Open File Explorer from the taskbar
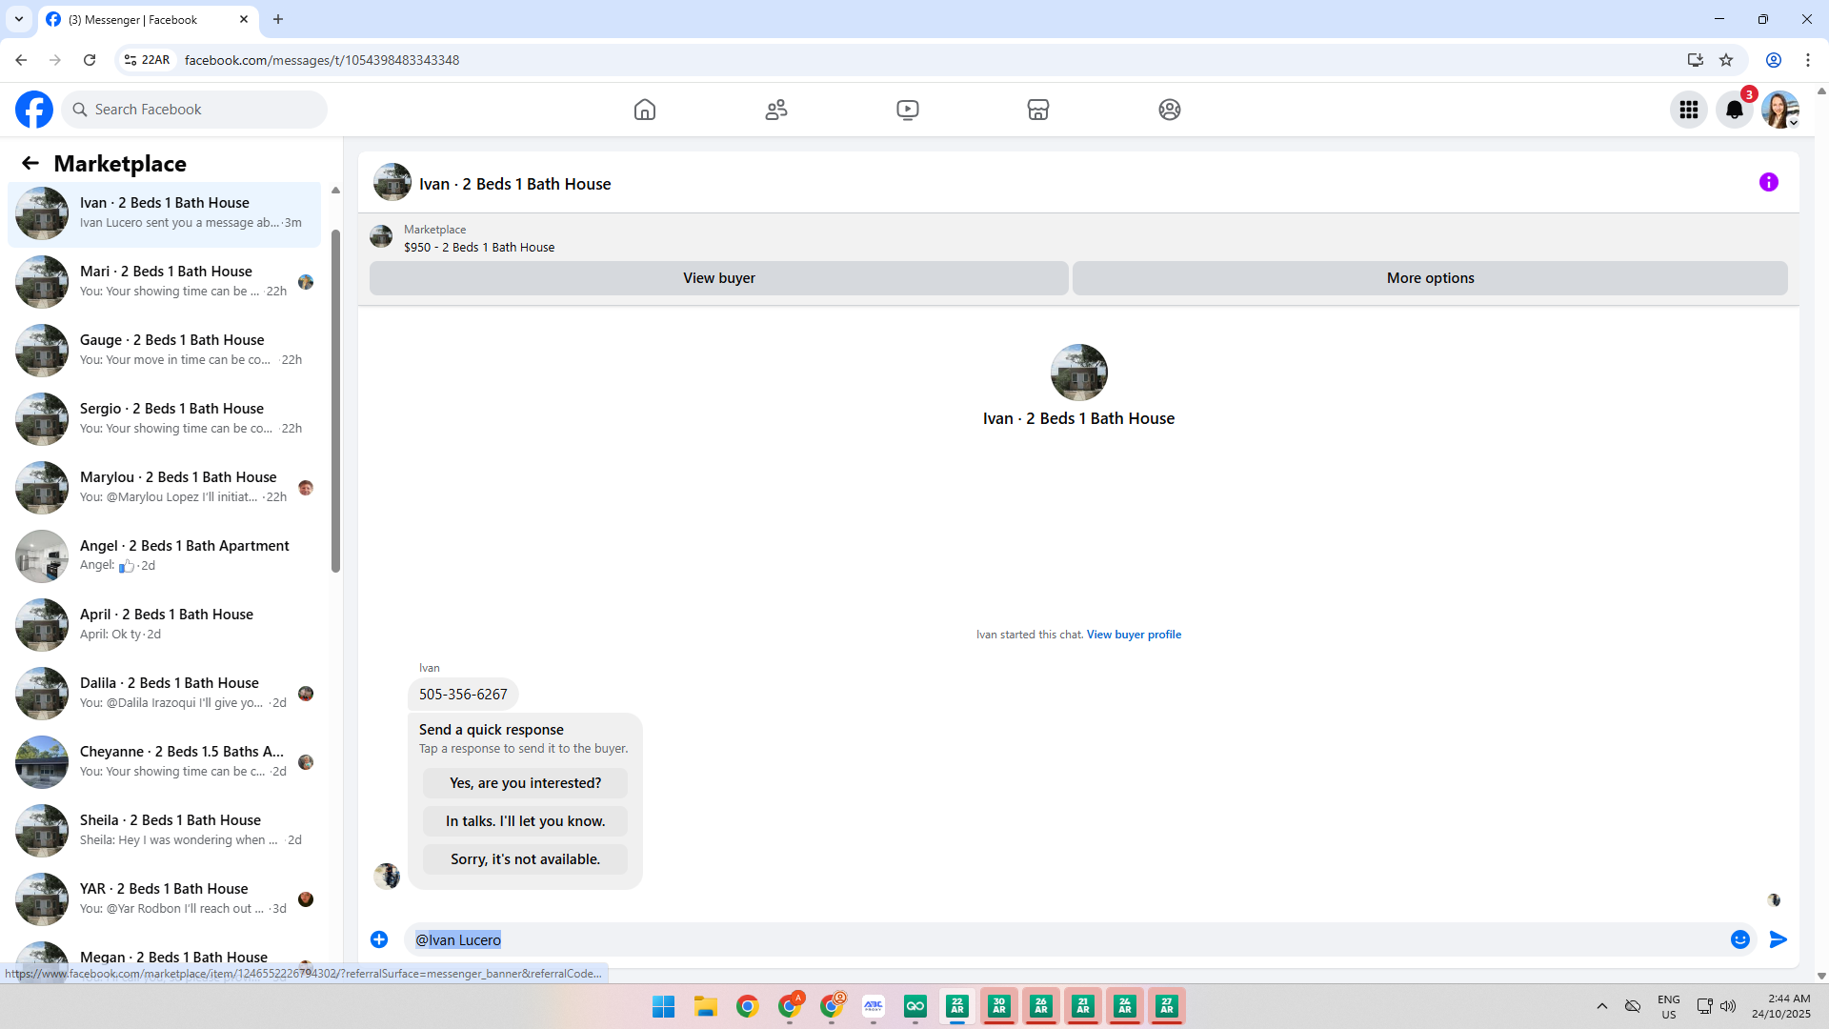Screen dimensions: 1829x1029 coord(706,1006)
